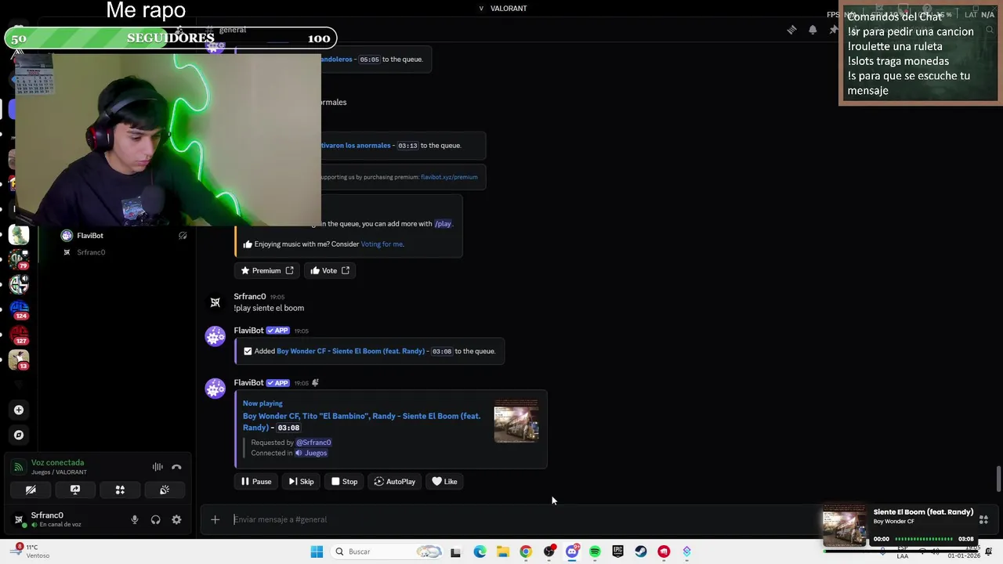Open Task View on taskbar
This screenshot has height=564, width=1003.
455,551
